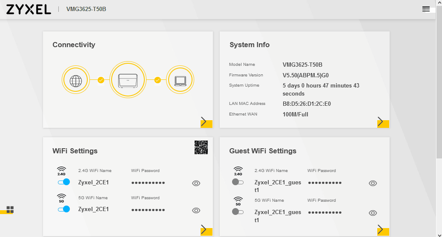This screenshot has width=442, height=237.
Task: Open the widget grid icon on left edge
Action: click(10, 209)
